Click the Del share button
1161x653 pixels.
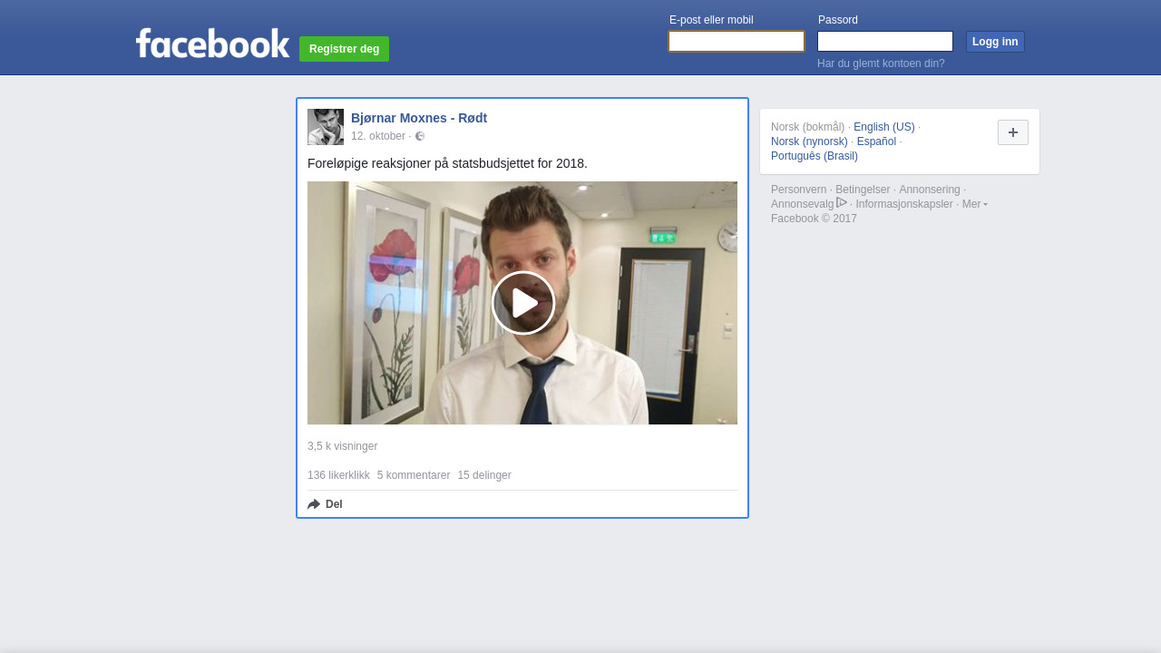click(326, 504)
